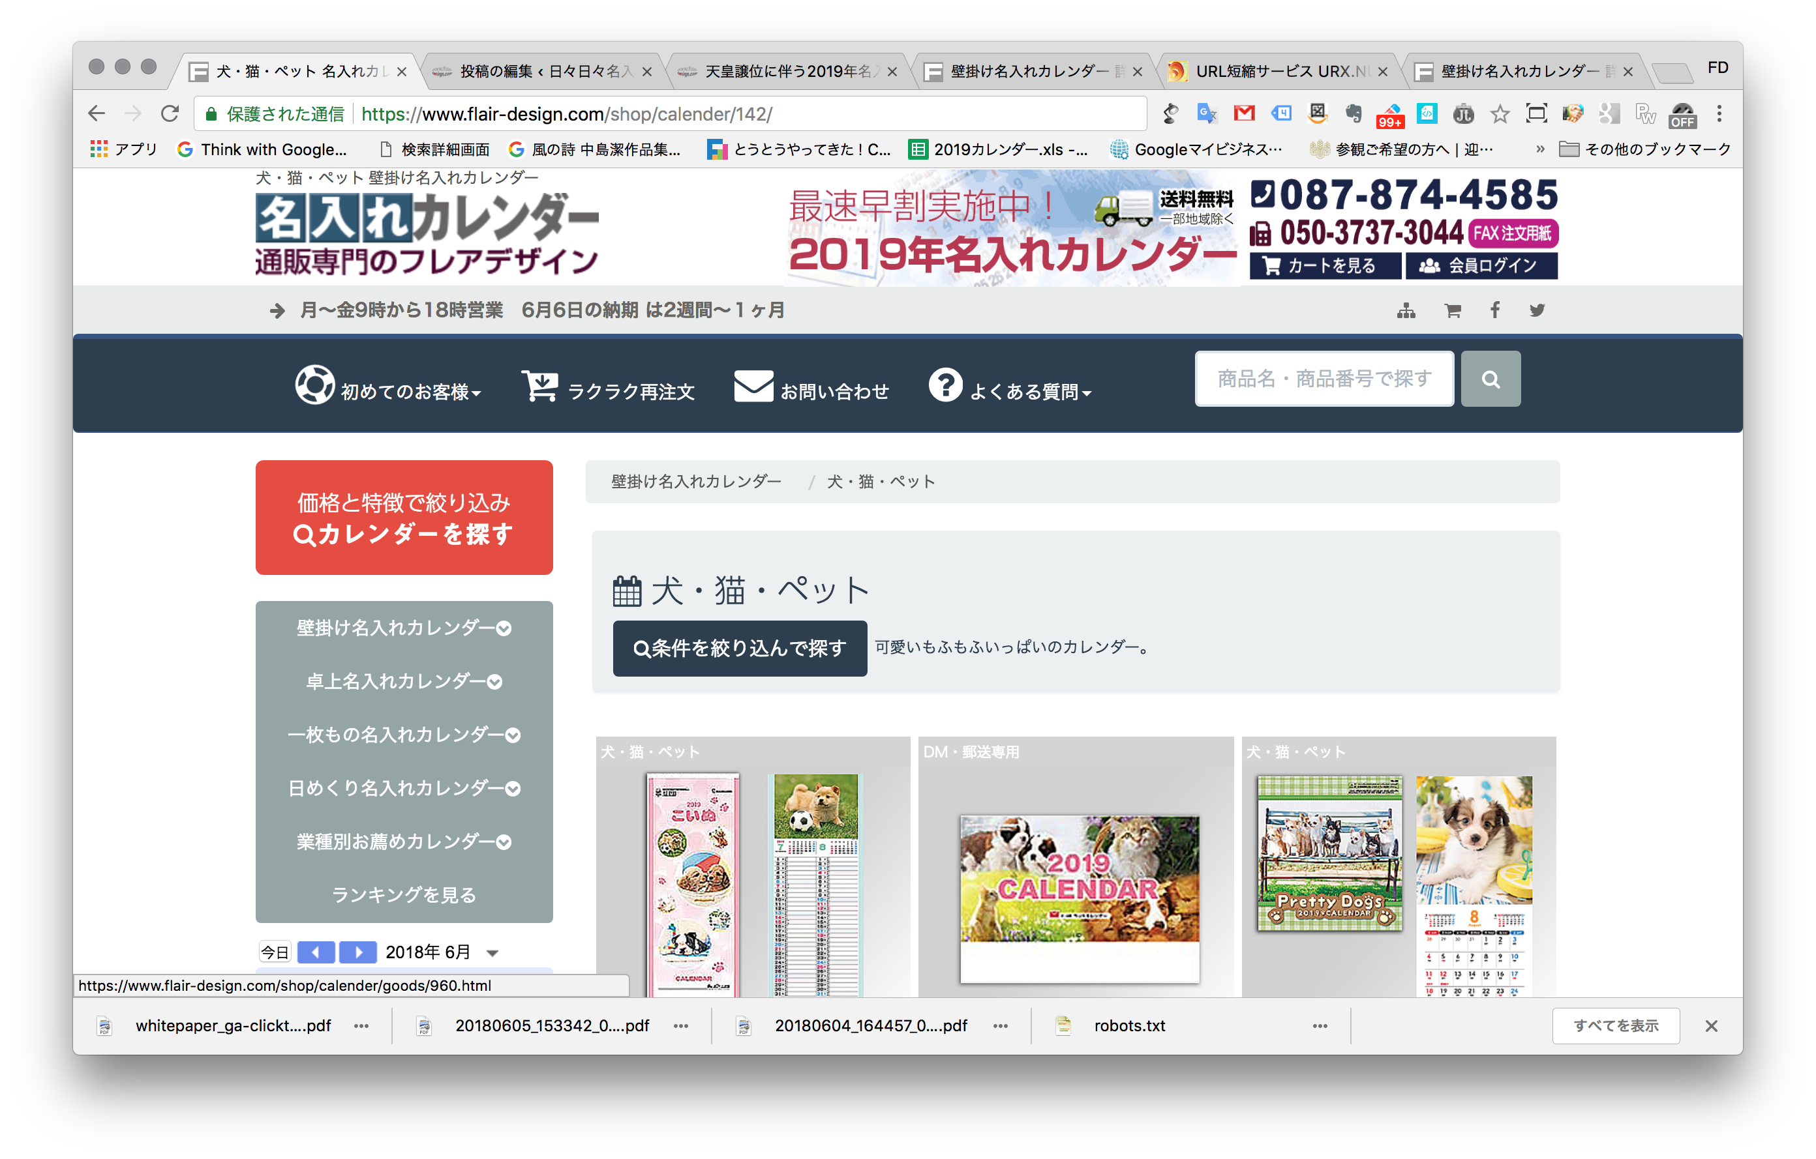Expand 初めてのお客様 dropdown menu
The width and height of the screenshot is (1816, 1159).
click(387, 386)
